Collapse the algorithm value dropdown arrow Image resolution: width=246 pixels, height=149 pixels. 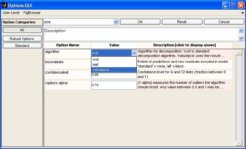(x=134, y=53)
